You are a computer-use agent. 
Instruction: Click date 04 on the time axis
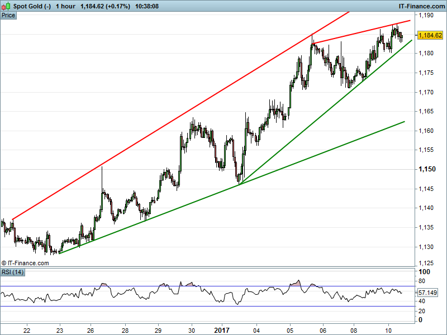tap(256, 331)
